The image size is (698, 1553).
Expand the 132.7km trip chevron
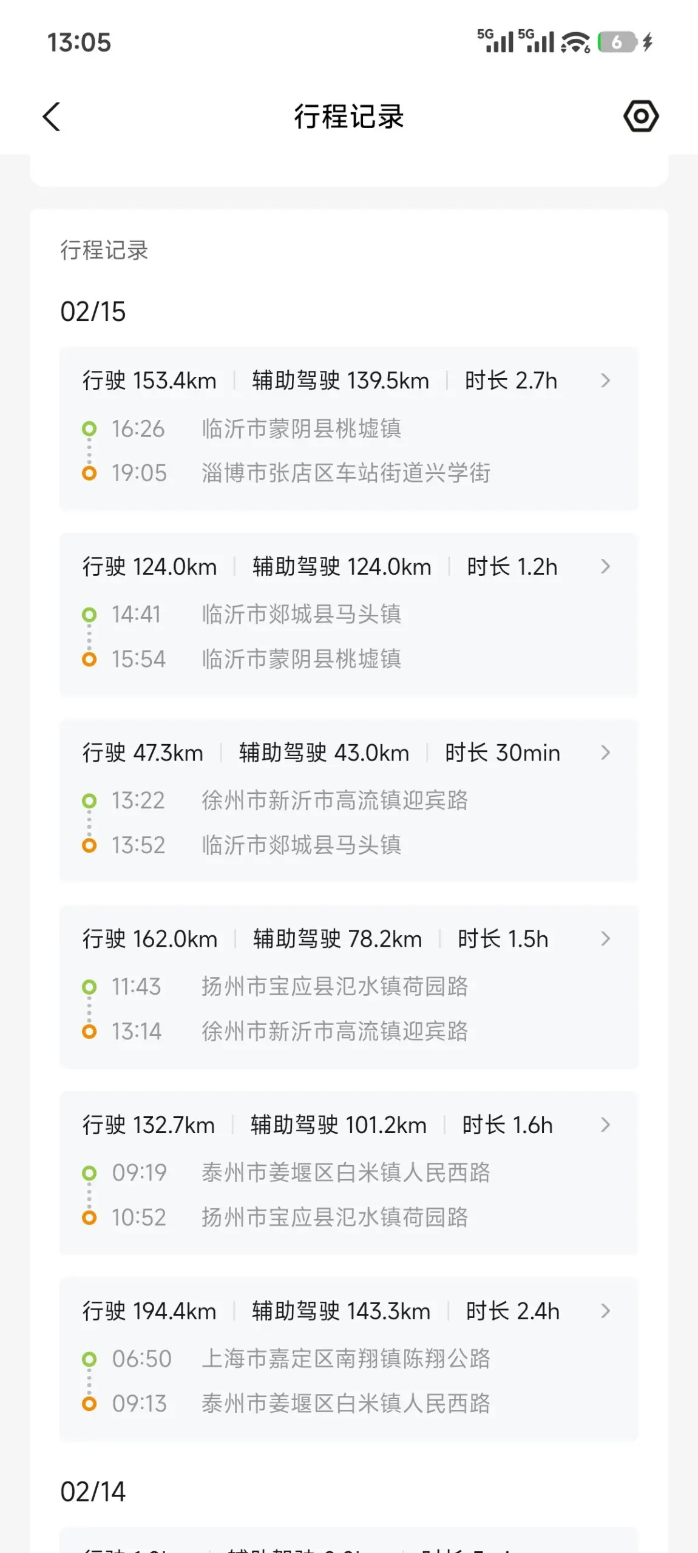click(x=605, y=1125)
